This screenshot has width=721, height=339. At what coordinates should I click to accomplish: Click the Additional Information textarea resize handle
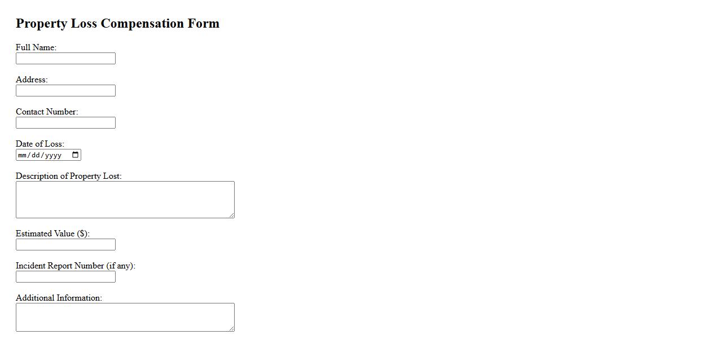point(231,328)
